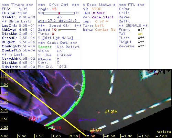Toggle the Reverse signal off indicator
The image size is (172, 138).
coord(141,46)
